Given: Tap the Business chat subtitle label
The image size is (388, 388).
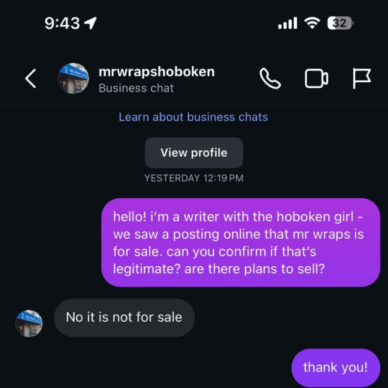Looking at the screenshot, I should point(136,88).
